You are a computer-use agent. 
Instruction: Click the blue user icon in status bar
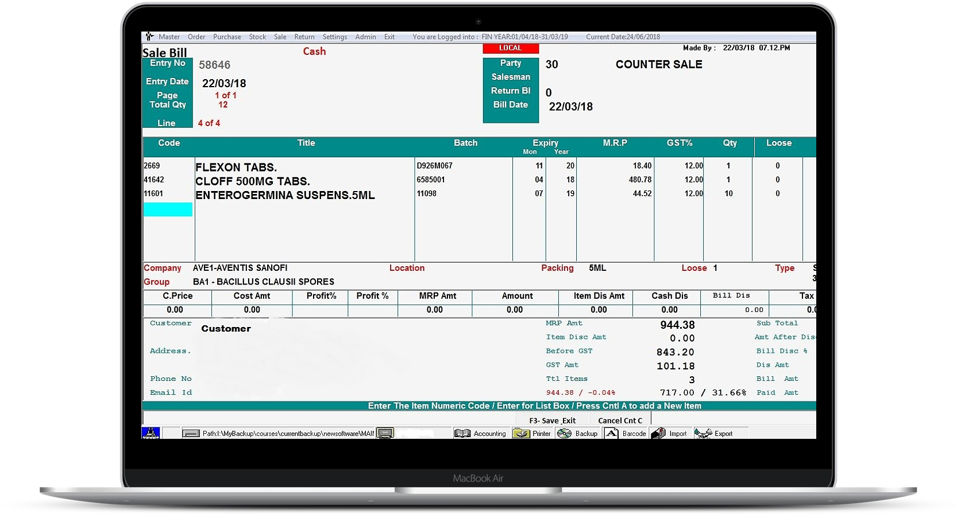click(x=151, y=433)
